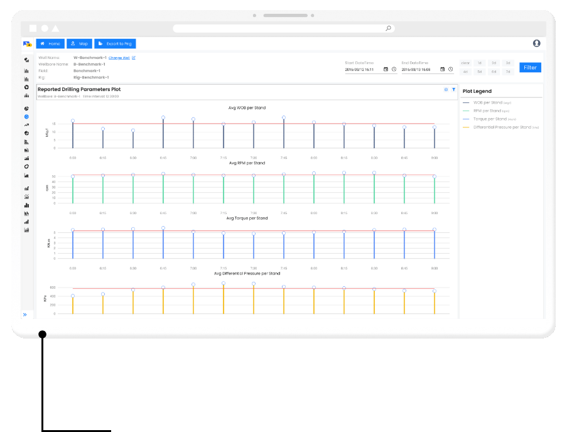Viewport: 567px width, 432px height.
Task: Select the 1d quick range
Action: 480,63
